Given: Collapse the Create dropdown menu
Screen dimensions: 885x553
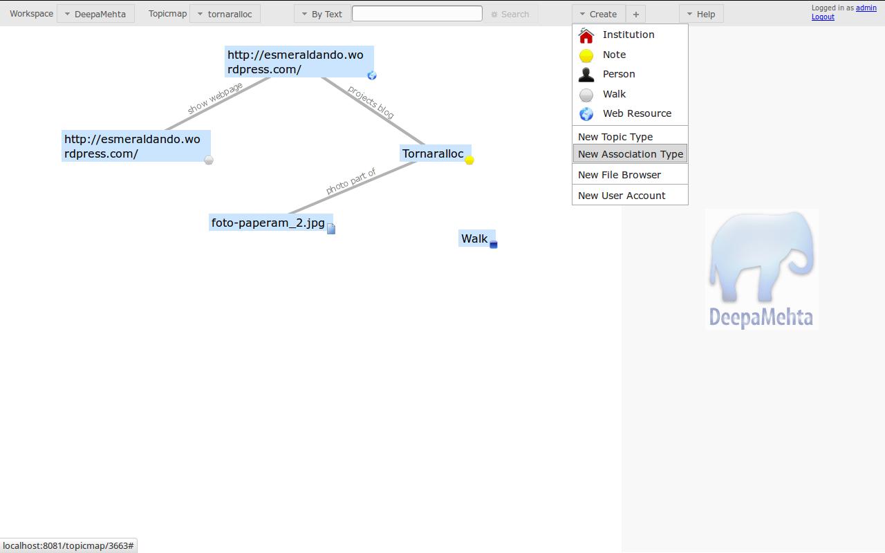Looking at the screenshot, I should click(x=599, y=14).
